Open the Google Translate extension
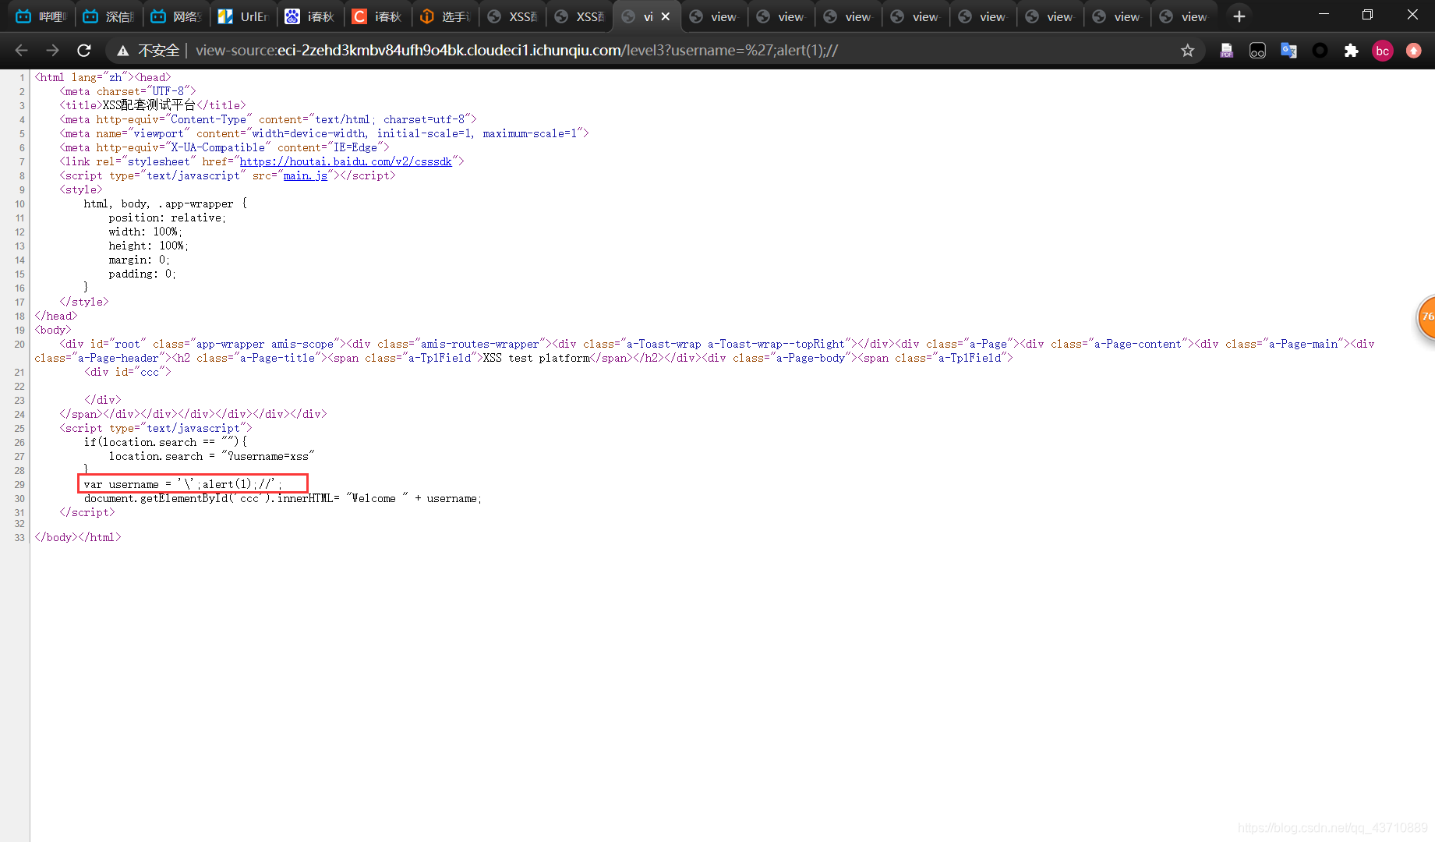 click(1288, 51)
